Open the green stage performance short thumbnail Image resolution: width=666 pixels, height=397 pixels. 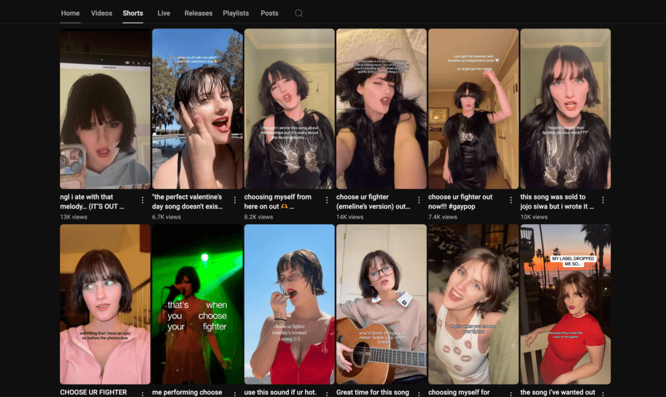(x=197, y=304)
